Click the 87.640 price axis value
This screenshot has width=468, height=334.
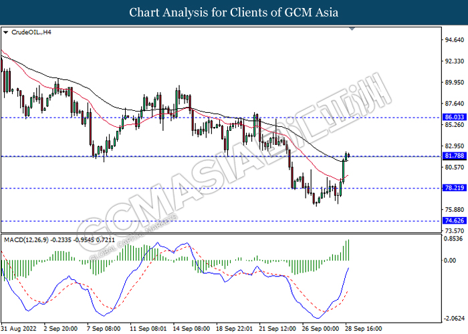click(x=455, y=104)
